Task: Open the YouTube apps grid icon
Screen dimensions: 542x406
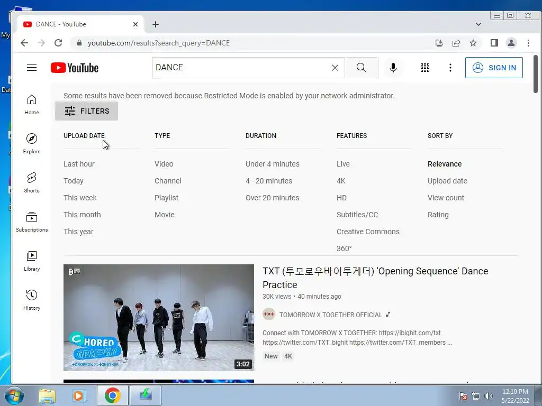Action: [x=425, y=68]
